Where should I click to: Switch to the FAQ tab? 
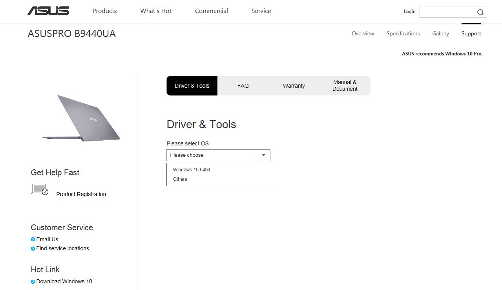click(243, 86)
